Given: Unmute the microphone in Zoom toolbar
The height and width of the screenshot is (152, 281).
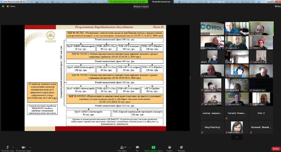Looking at the screenshot, I should tap(7, 147).
